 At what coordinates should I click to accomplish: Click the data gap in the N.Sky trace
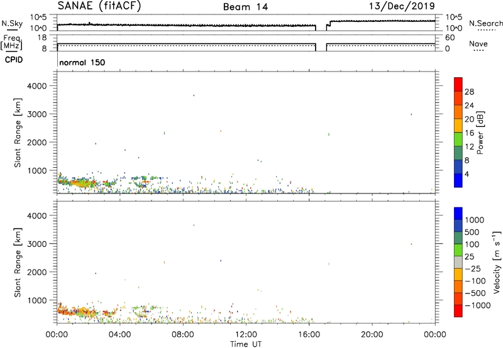321,27
